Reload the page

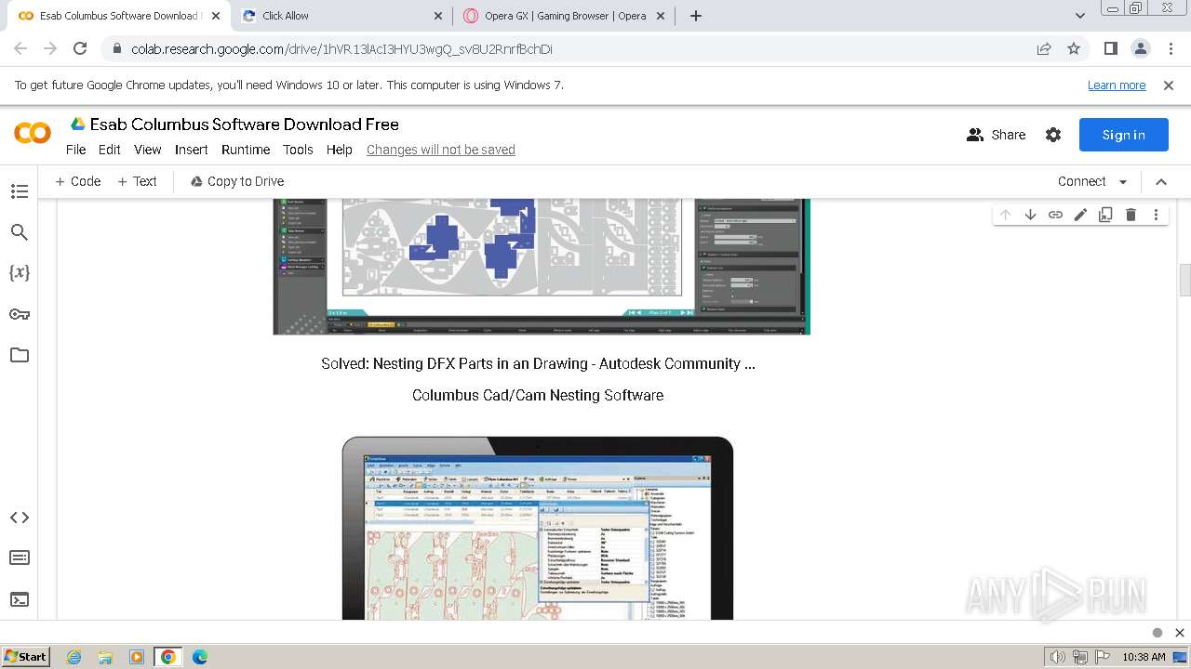point(80,48)
